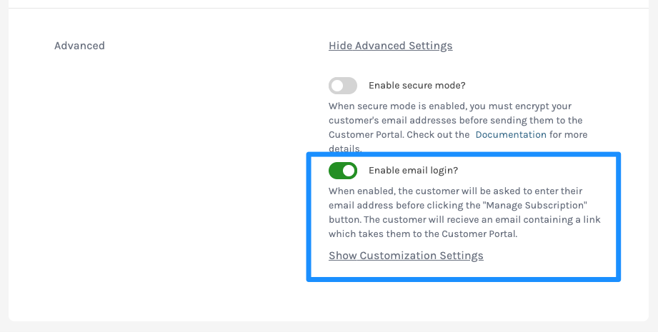658x332 pixels.
Task: Click the 'Enable email login?' label
Action: pos(414,171)
